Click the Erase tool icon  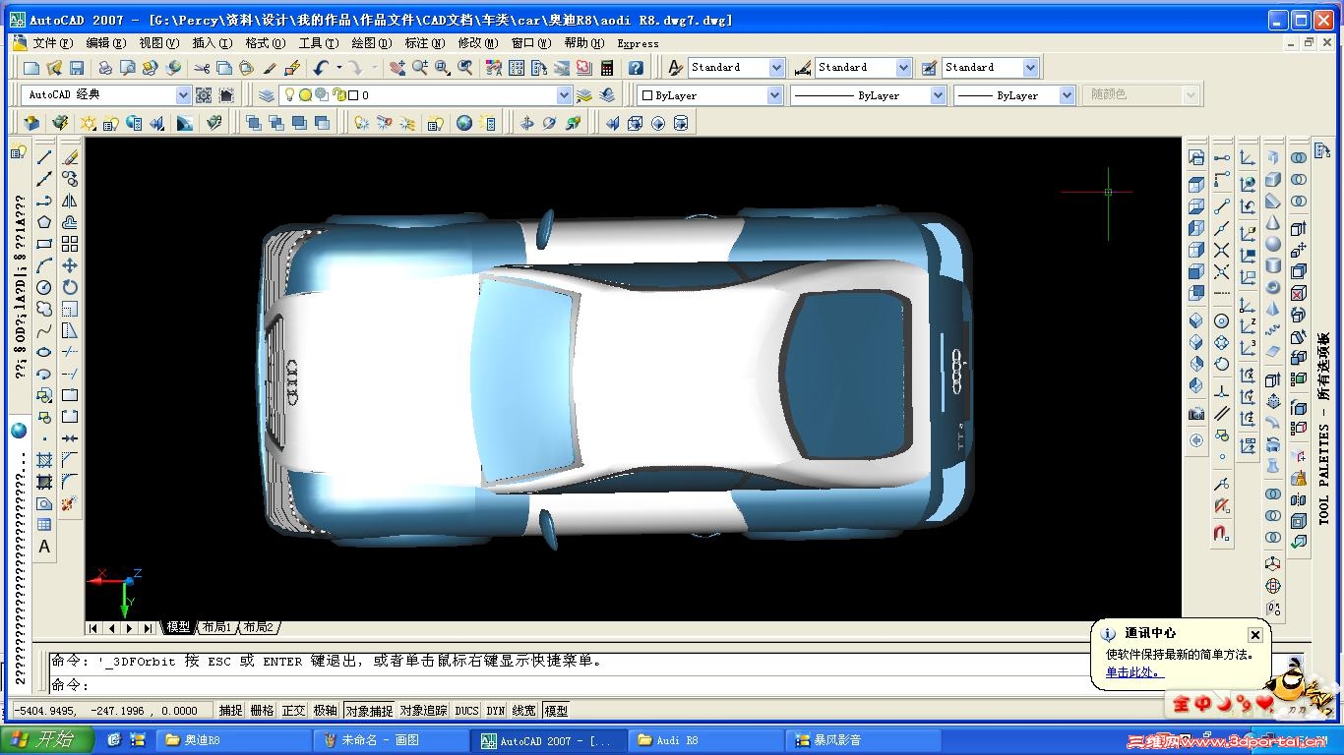pos(70,157)
